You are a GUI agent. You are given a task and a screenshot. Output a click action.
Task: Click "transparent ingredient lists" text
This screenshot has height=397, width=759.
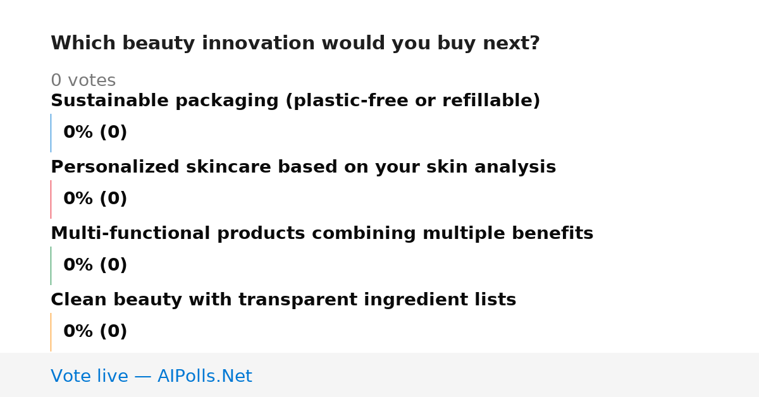(x=377, y=300)
